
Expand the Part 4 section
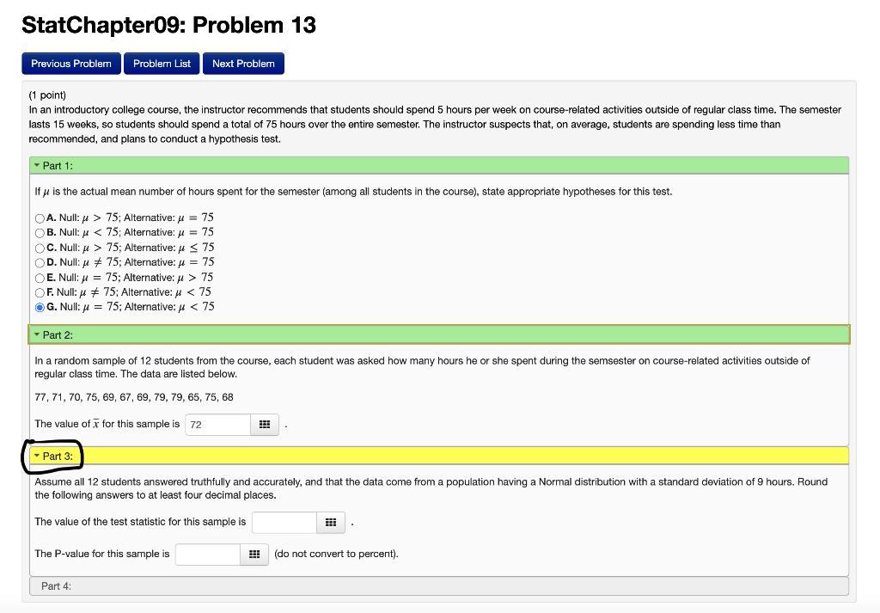tap(52, 585)
